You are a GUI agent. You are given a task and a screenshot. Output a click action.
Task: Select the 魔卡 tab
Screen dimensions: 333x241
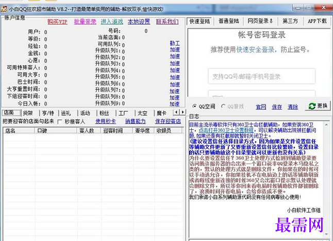163,113
